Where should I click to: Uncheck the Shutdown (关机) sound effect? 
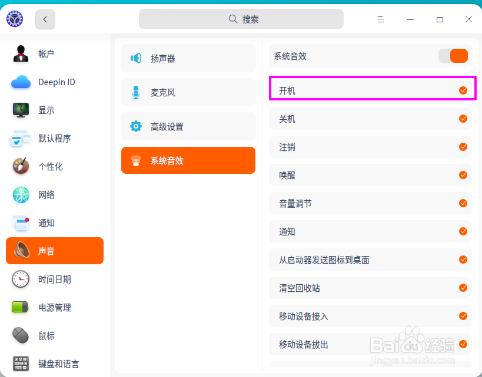point(462,119)
